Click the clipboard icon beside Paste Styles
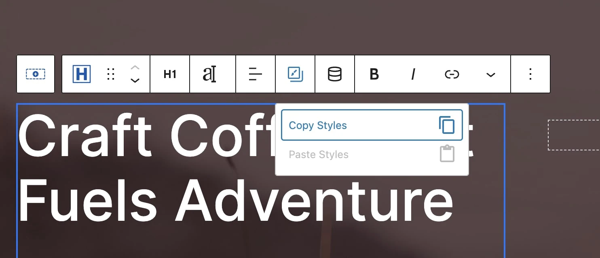This screenshot has width=600, height=258. click(x=447, y=154)
